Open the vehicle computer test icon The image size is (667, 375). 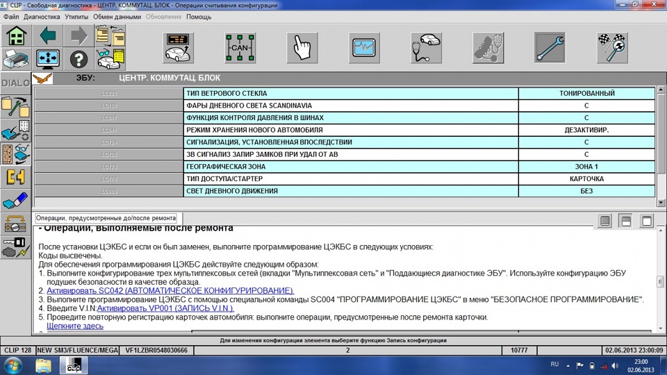coord(178,48)
